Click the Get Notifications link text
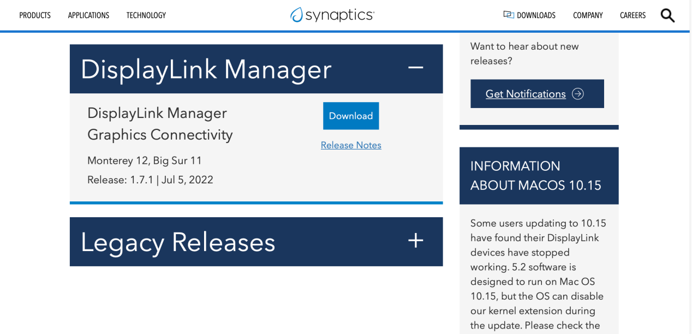692x334 pixels. pyautogui.click(x=526, y=94)
